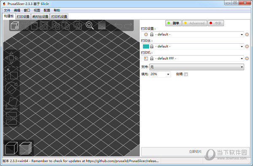253x166 pixels.
Task: Switch to sliced layers preview view
Action: [x=26, y=148]
